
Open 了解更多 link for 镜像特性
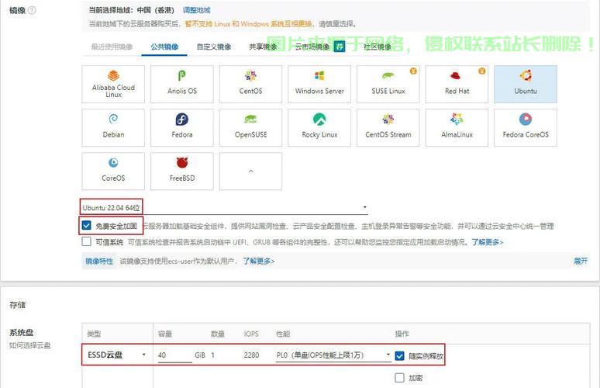[259, 262]
